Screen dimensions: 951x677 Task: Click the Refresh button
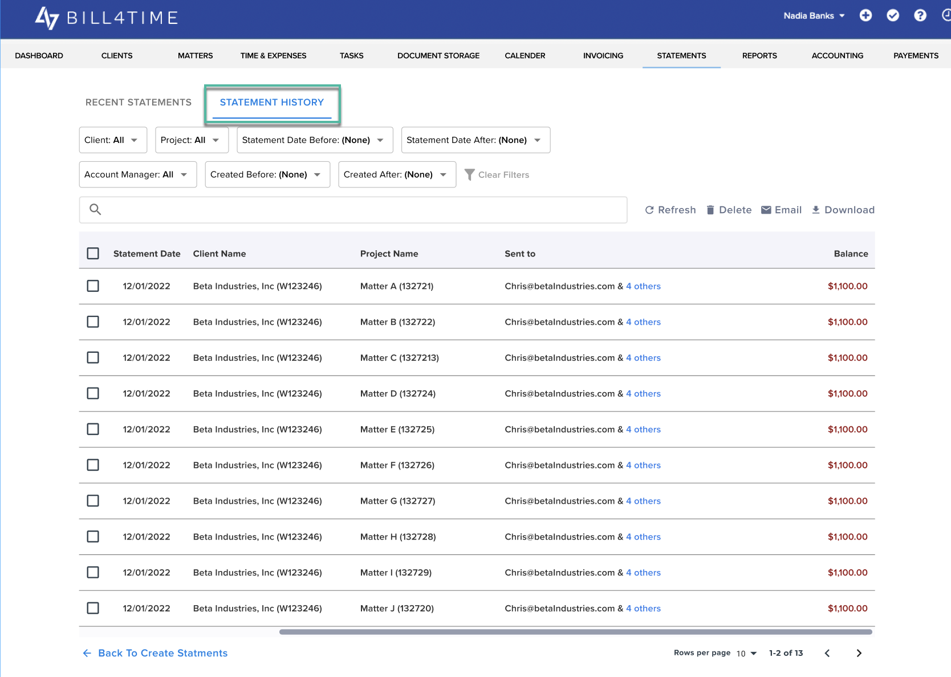point(670,210)
